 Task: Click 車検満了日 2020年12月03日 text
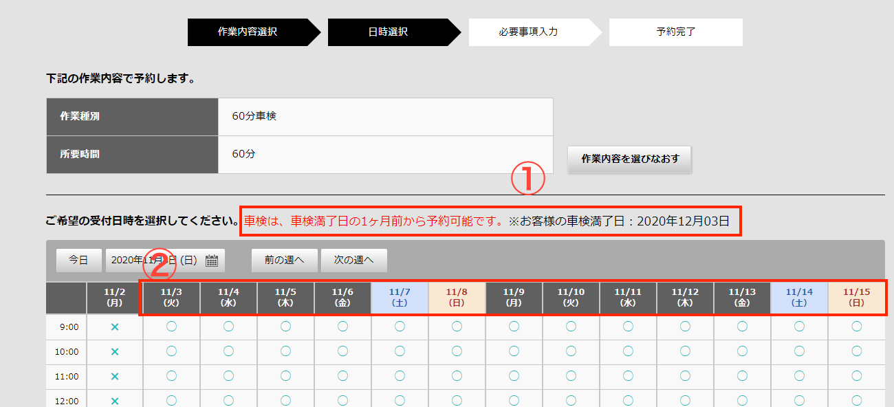click(619, 221)
